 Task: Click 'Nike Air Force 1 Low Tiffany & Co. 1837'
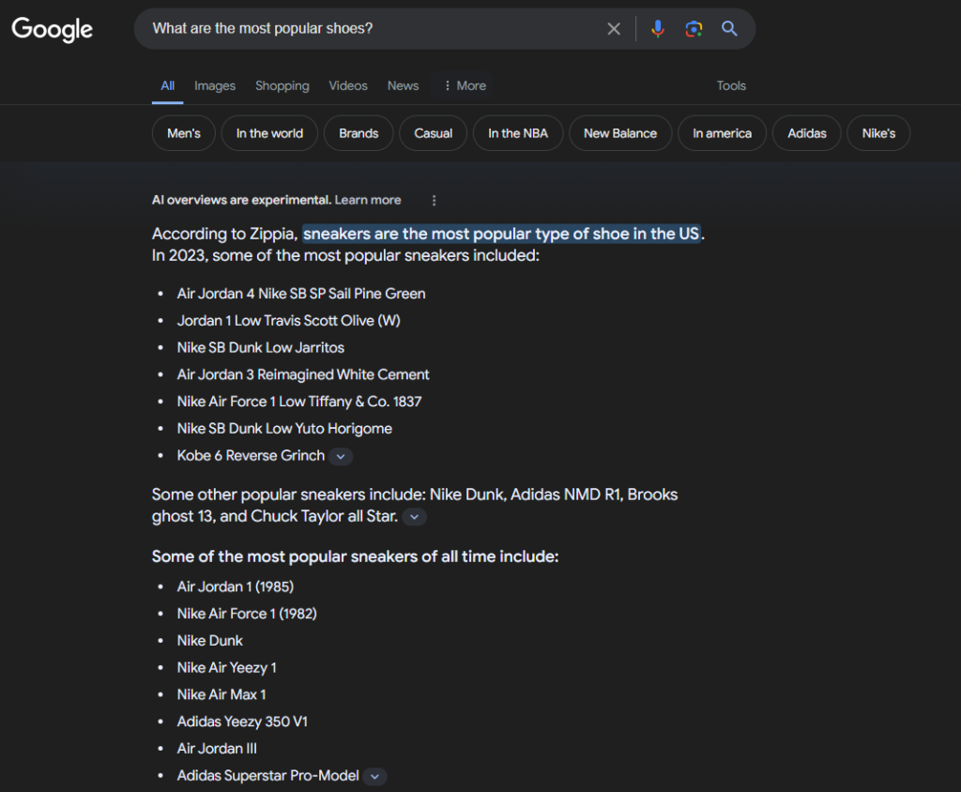click(299, 402)
